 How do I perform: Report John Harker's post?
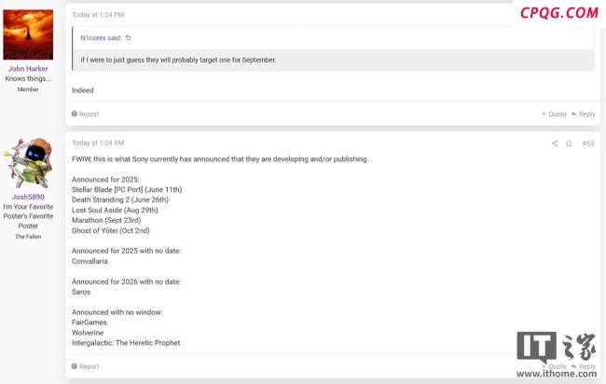click(x=85, y=114)
